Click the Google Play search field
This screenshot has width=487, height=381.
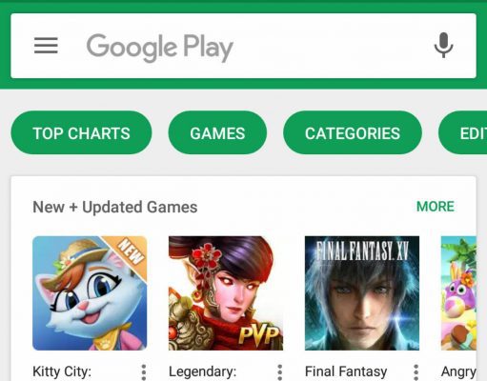click(243, 46)
